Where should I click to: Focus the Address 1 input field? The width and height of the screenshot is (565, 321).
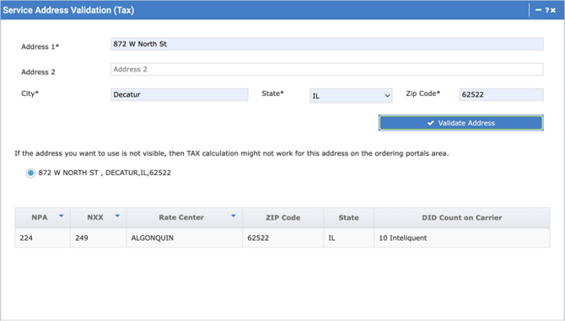tap(327, 44)
